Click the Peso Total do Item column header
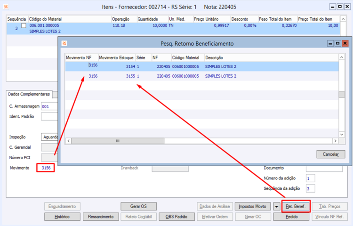 click(x=277, y=19)
